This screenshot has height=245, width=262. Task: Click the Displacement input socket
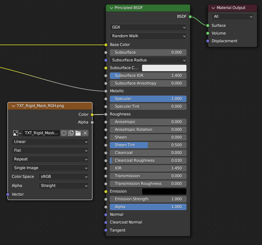click(x=208, y=41)
